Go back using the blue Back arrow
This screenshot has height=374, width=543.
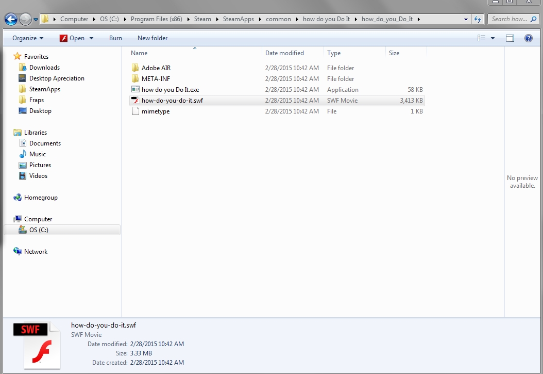11,19
